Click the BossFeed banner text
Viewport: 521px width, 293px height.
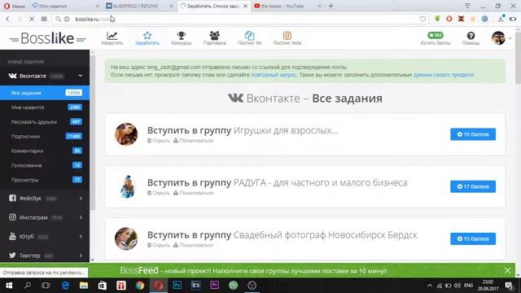coord(253,271)
